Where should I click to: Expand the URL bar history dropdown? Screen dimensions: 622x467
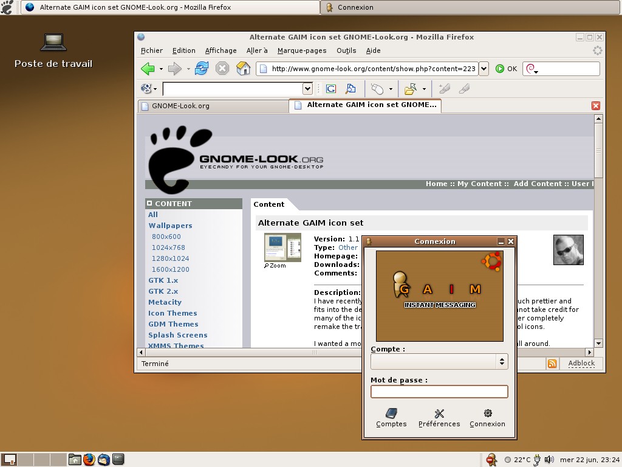tap(484, 69)
